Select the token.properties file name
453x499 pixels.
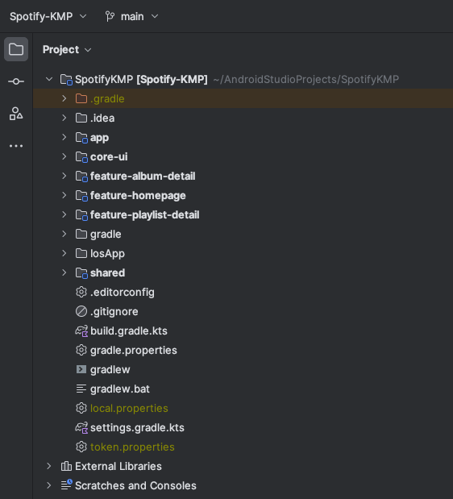[132, 447]
